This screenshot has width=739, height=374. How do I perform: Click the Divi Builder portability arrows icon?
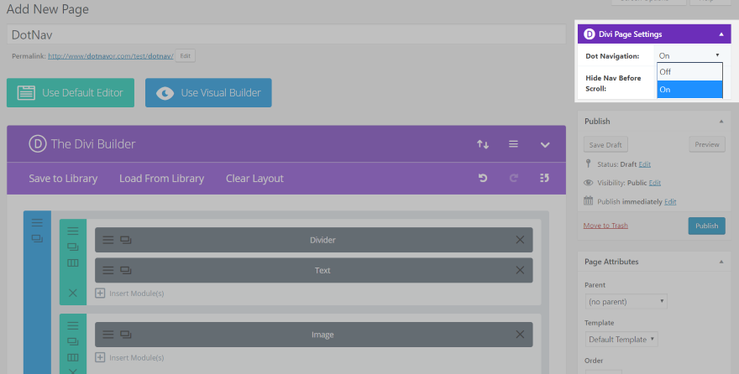point(483,144)
